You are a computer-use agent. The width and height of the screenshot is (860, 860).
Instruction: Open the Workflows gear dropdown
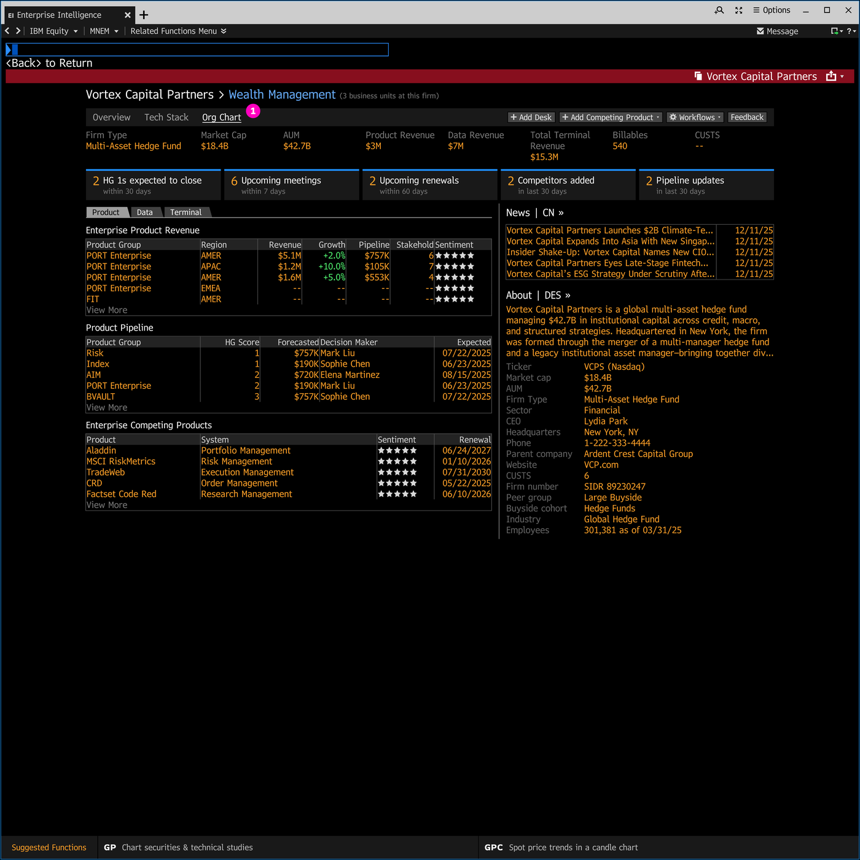click(695, 117)
